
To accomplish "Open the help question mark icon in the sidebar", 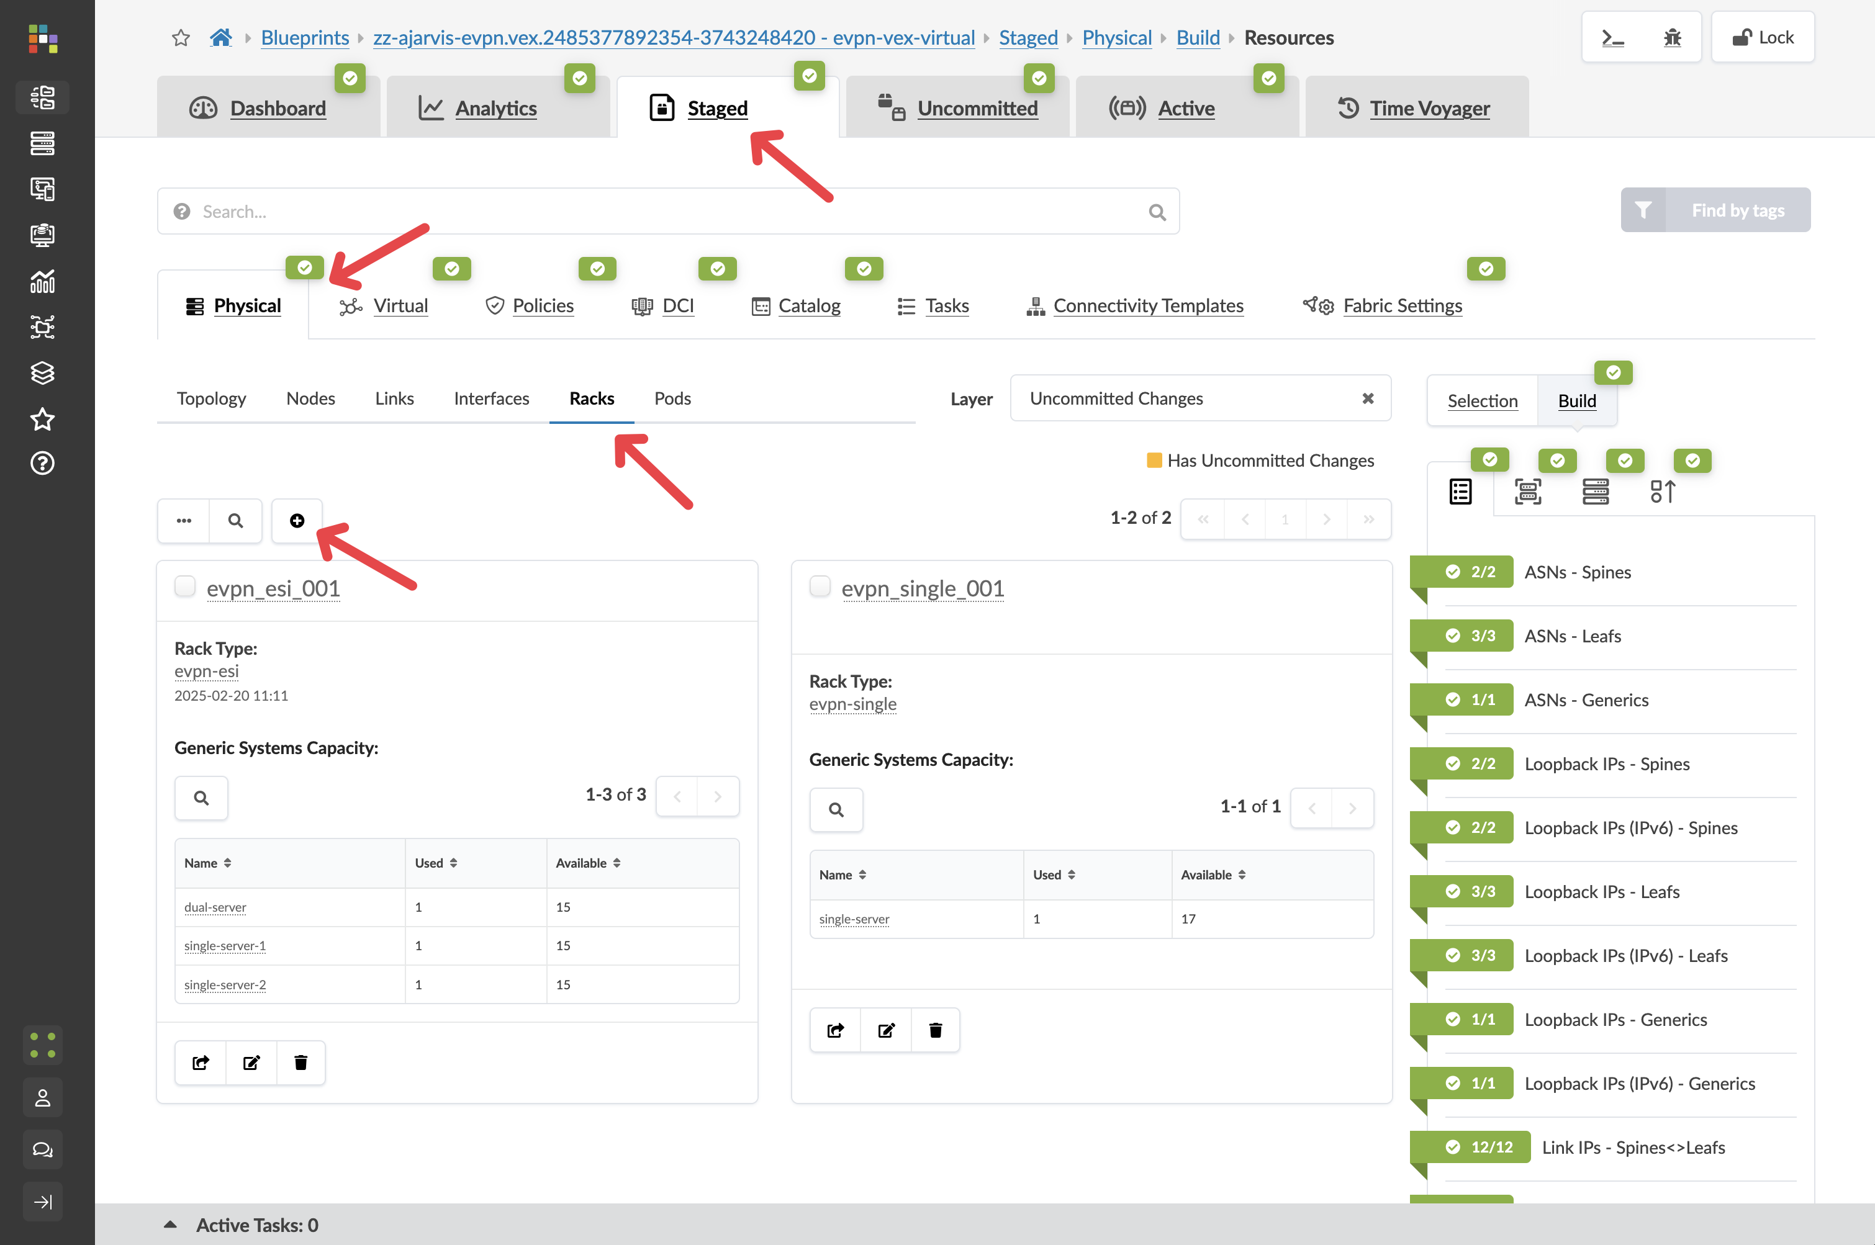I will [x=42, y=463].
